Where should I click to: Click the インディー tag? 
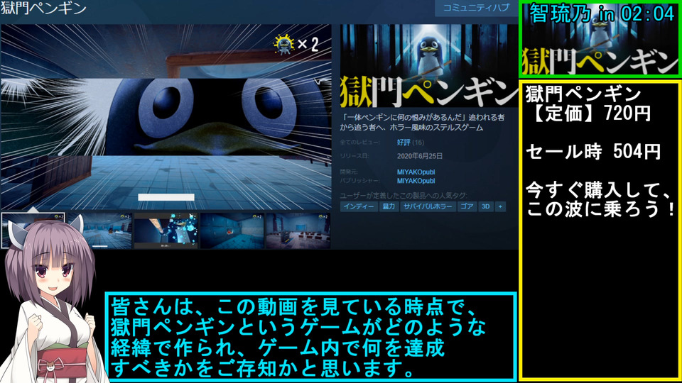[359, 206]
